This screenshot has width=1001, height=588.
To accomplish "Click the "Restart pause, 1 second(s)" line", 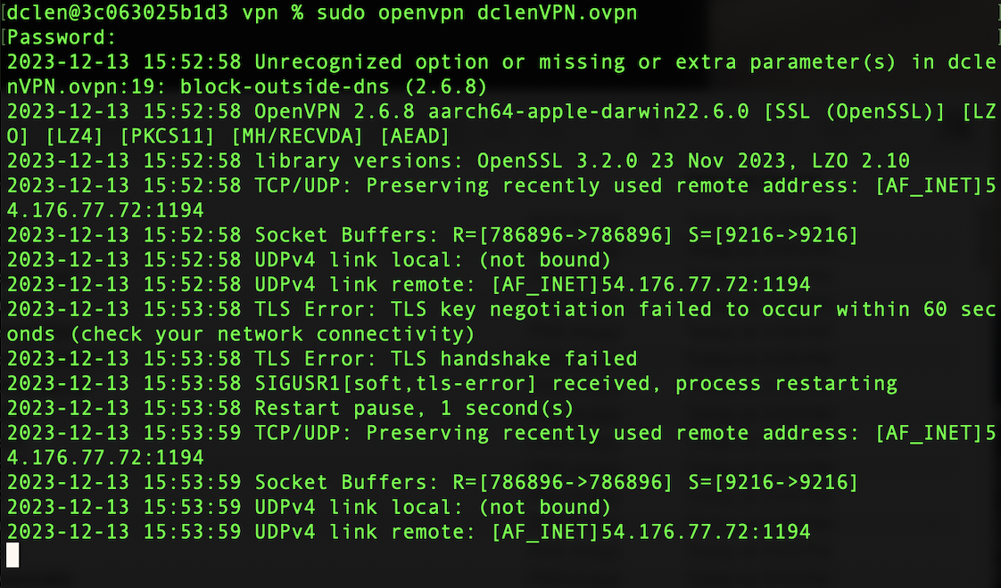I will 413,409.
